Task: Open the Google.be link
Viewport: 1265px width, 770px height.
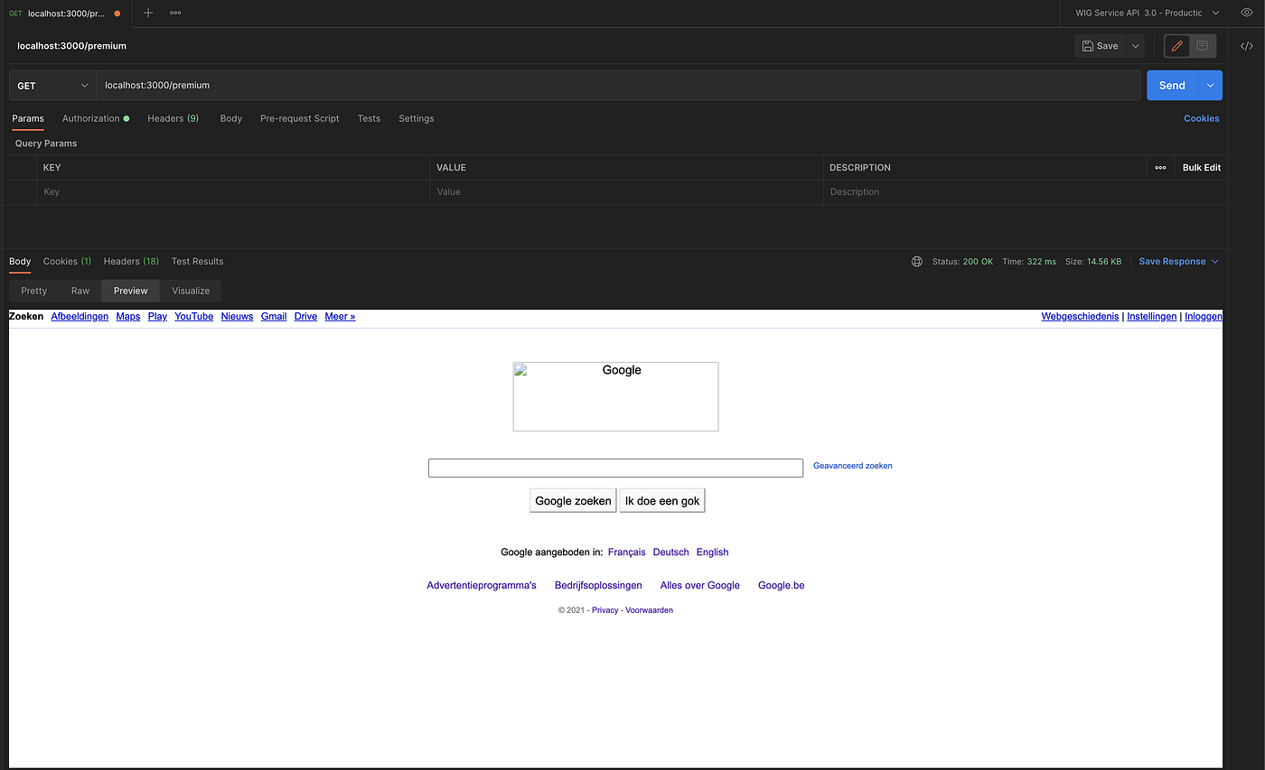Action: [781, 586]
